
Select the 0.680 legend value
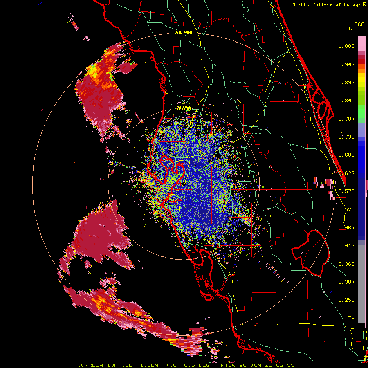346,155
